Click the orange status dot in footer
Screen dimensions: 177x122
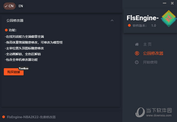tap(3, 117)
